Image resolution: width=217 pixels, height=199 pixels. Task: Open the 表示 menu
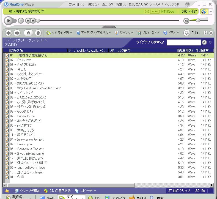tap(107, 4)
